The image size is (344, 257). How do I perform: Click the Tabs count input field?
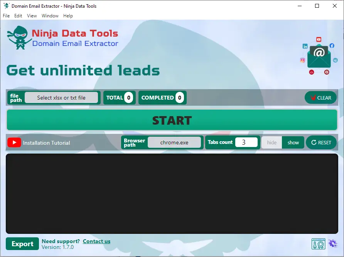pos(246,142)
